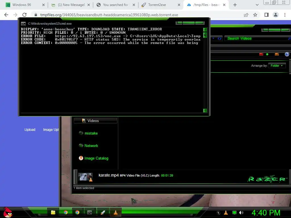Click the karate.mp4 thumbnail
The height and width of the screenshot is (218, 291).
tap(85, 177)
